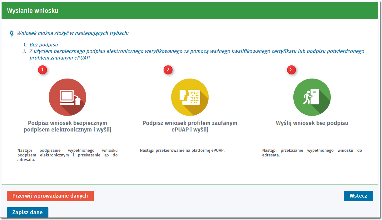Click the yellow ePUAP trusted profile icon
The width and height of the screenshot is (382, 220).
(x=190, y=97)
